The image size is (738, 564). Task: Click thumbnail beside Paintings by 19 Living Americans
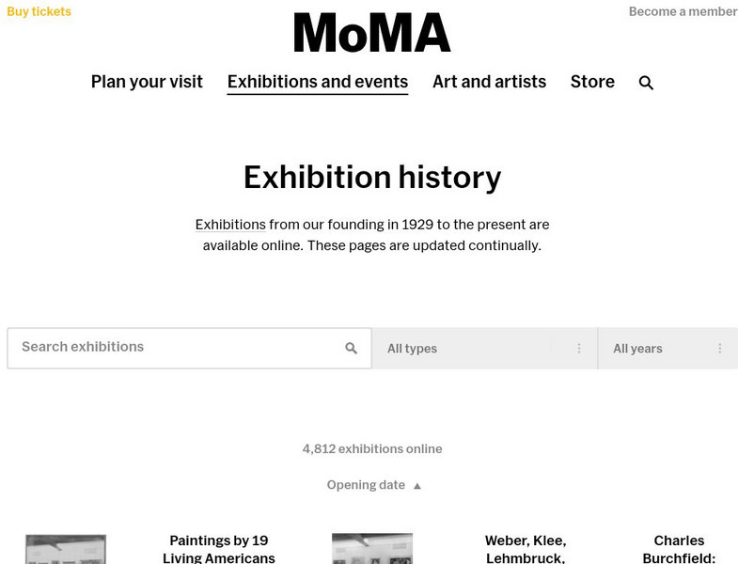point(66,550)
